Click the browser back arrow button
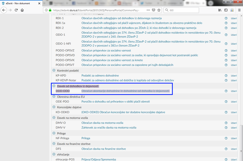The image size is (243, 161). coord(4,10)
